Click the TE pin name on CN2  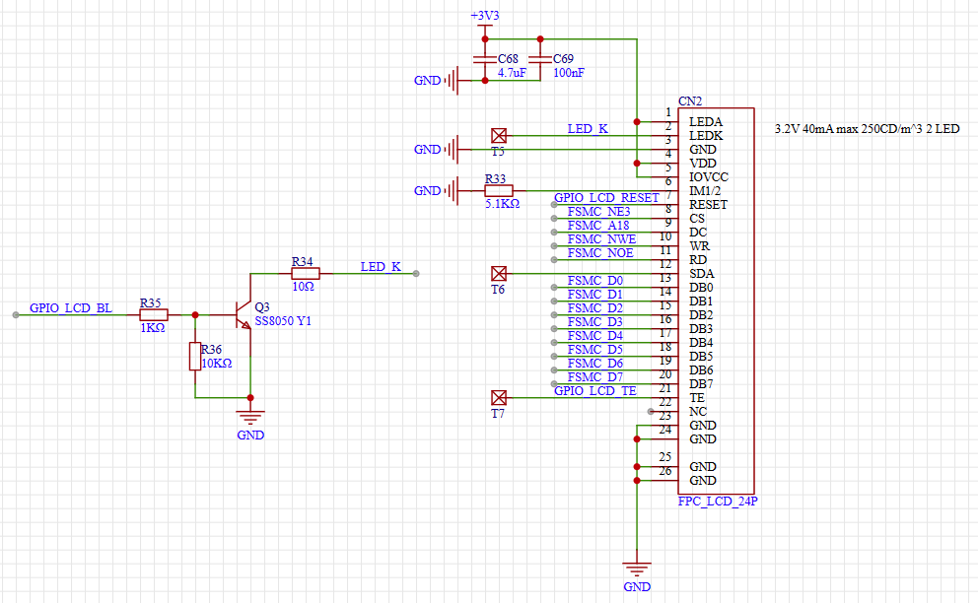click(697, 398)
